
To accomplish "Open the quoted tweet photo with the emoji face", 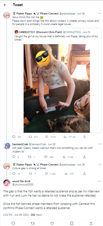I will (57, 88).
